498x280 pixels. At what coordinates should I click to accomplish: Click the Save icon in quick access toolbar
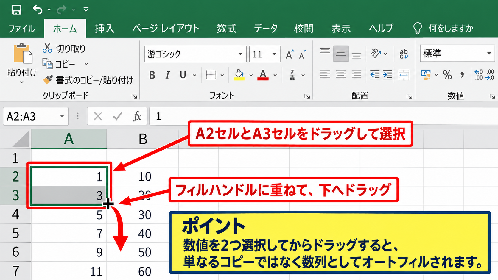tap(16, 10)
